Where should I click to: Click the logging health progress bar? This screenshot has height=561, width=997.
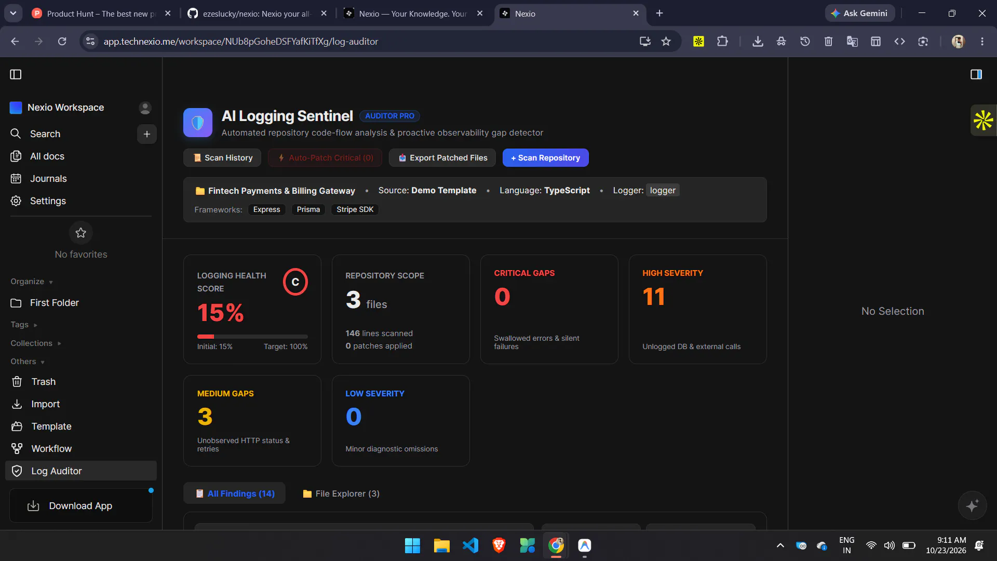252,337
